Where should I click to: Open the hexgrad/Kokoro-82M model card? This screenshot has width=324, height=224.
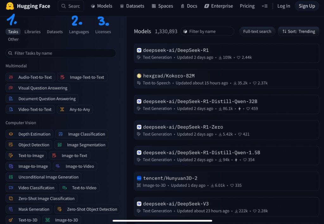[227, 79]
